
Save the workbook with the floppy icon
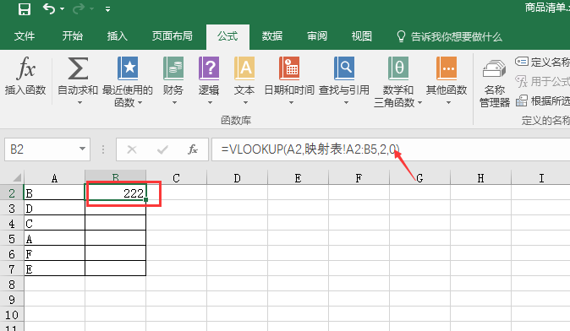point(25,9)
